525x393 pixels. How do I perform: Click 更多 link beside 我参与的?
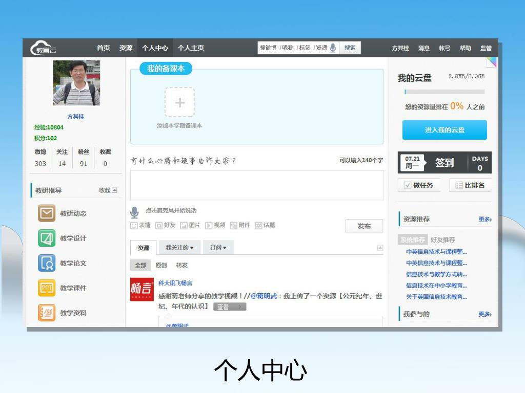point(485,314)
